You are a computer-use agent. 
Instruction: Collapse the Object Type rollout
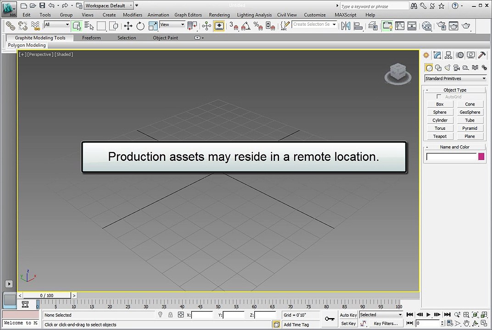pyautogui.click(x=455, y=90)
